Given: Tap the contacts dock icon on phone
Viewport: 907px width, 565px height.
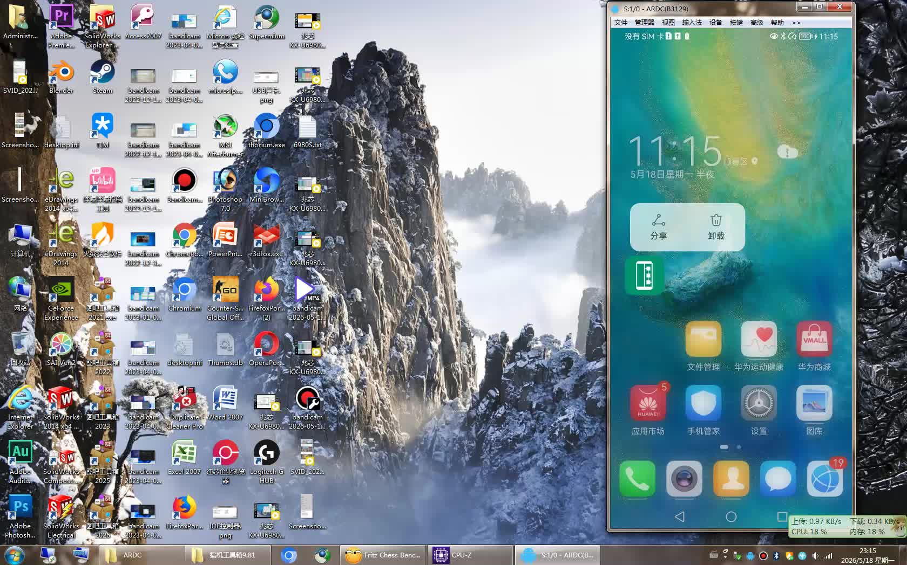Looking at the screenshot, I should (x=731, y=479).
